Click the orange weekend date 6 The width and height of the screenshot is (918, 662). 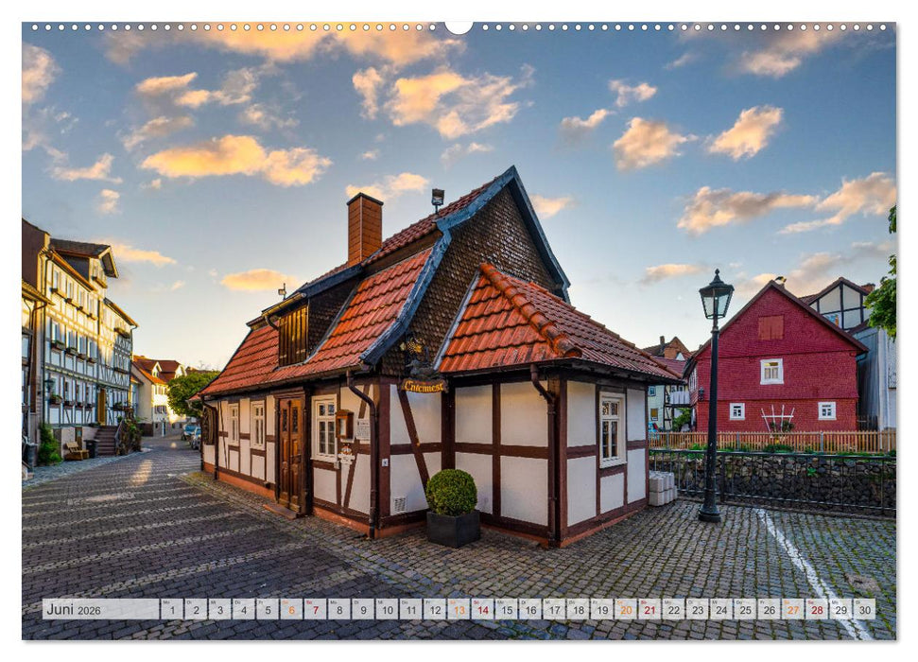[x=291, y=608]
